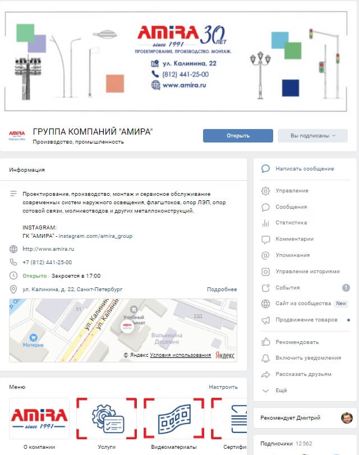This screenshot has width=359, height=455.
Task: Click the Открыто status text
Action: click(35, 275)
